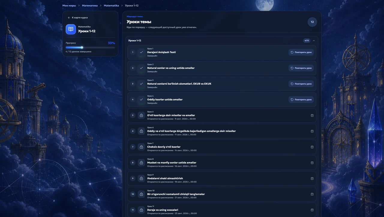Screen dimensions: 384x217
Task: Click the calendar icon for Daraja va uning xossalari
Action: point(312,210)
